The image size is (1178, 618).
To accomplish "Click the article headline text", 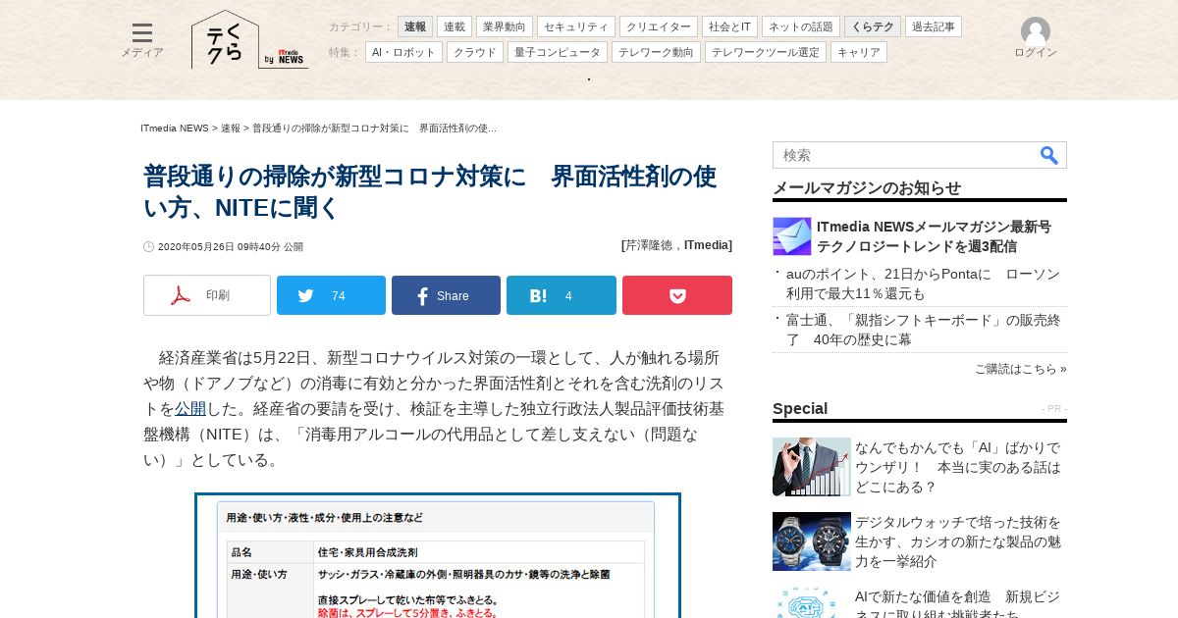I will point(430,192).
